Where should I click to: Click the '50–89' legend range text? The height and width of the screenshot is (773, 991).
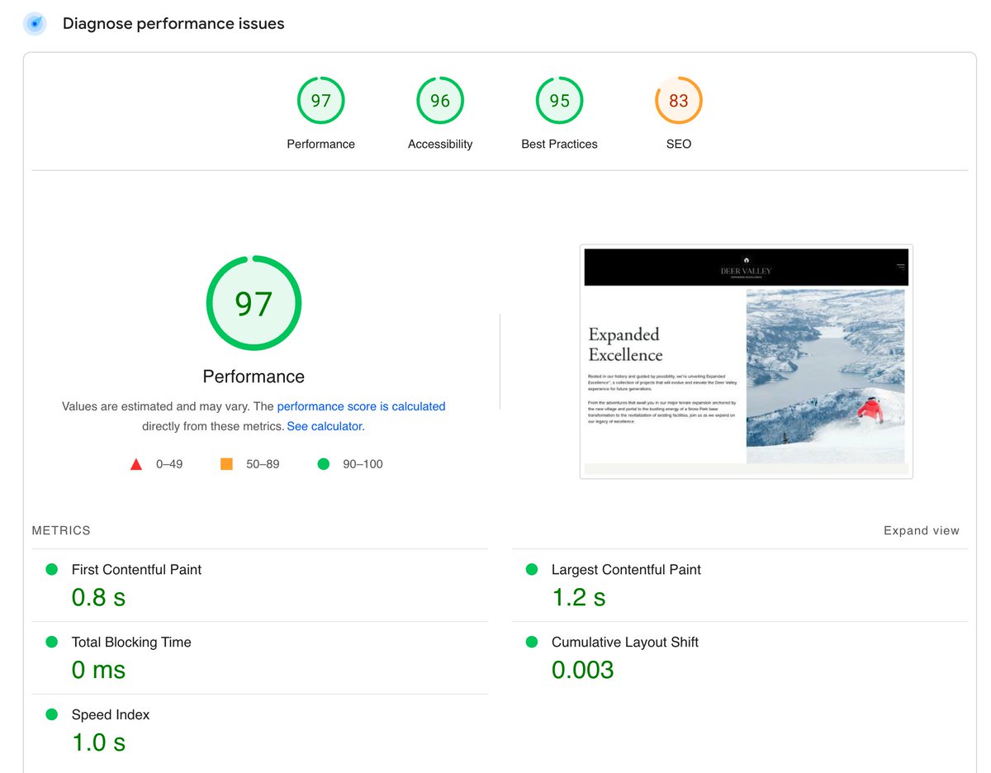263,464
